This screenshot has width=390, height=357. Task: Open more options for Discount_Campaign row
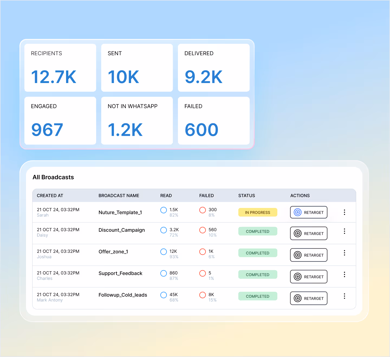[x=344, y=231]
